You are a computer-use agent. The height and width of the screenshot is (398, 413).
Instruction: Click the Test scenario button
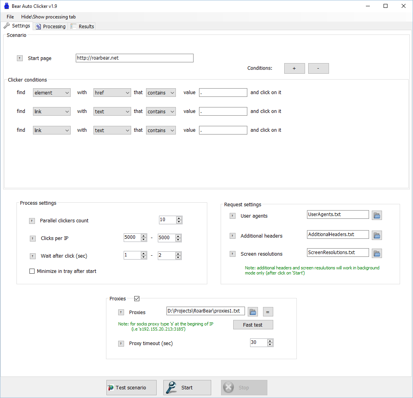pos(132,387)
